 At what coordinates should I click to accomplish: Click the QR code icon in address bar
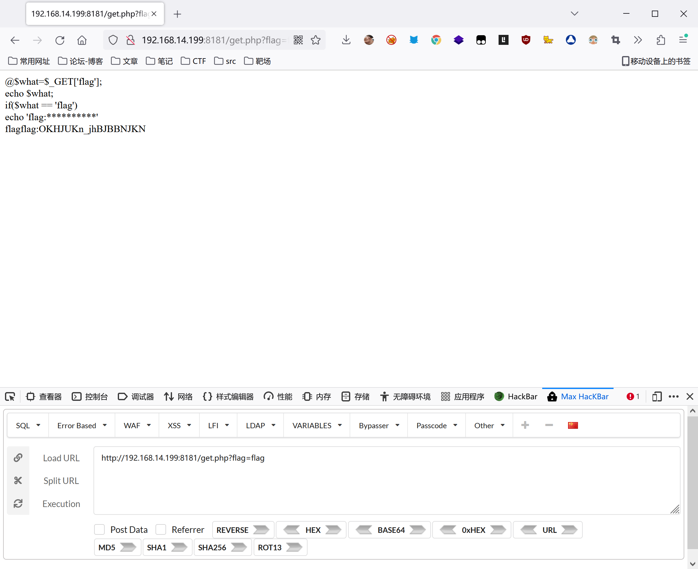[298, 40]
